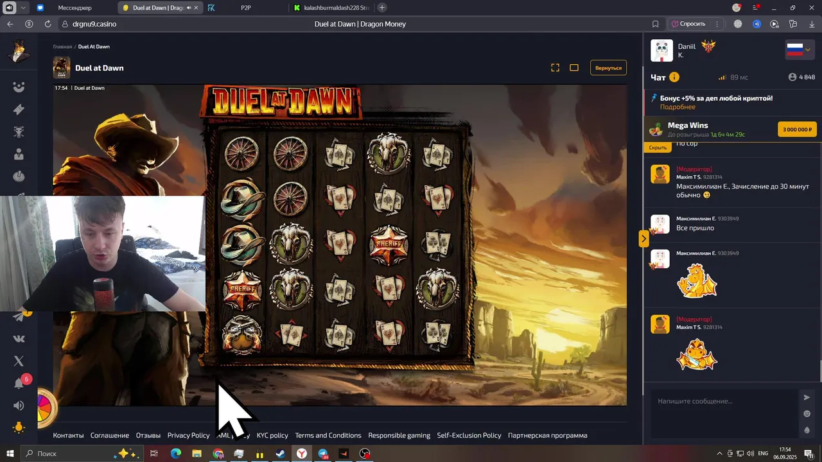Click the Вернуться button
822x462 pixels.
click(x=608, y=67)
